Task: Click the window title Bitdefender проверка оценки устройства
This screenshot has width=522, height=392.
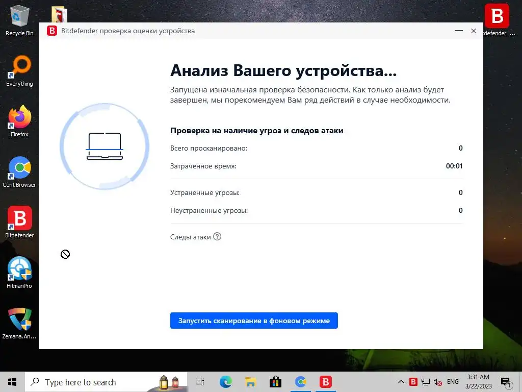Action: (128, 31)
